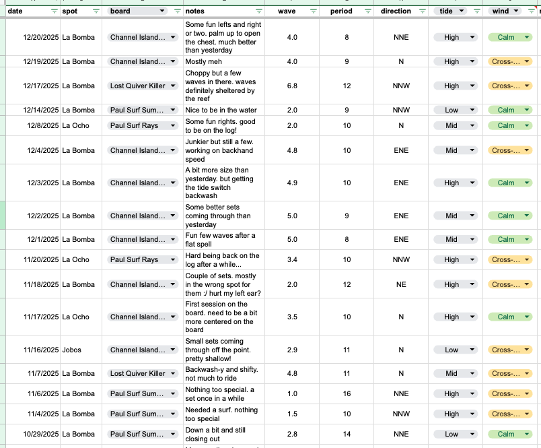
Task: Open filter icon for date column
Action: pos(55,11)
